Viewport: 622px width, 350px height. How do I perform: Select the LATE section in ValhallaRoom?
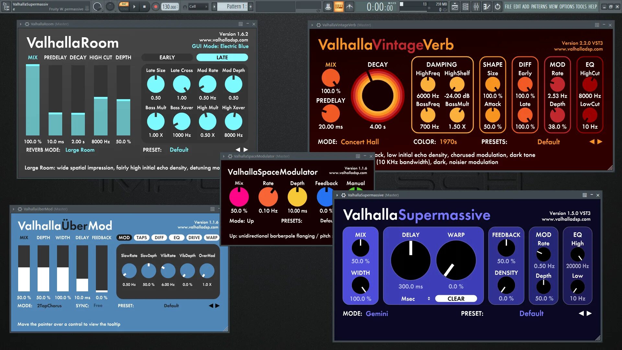click(222, 57)
